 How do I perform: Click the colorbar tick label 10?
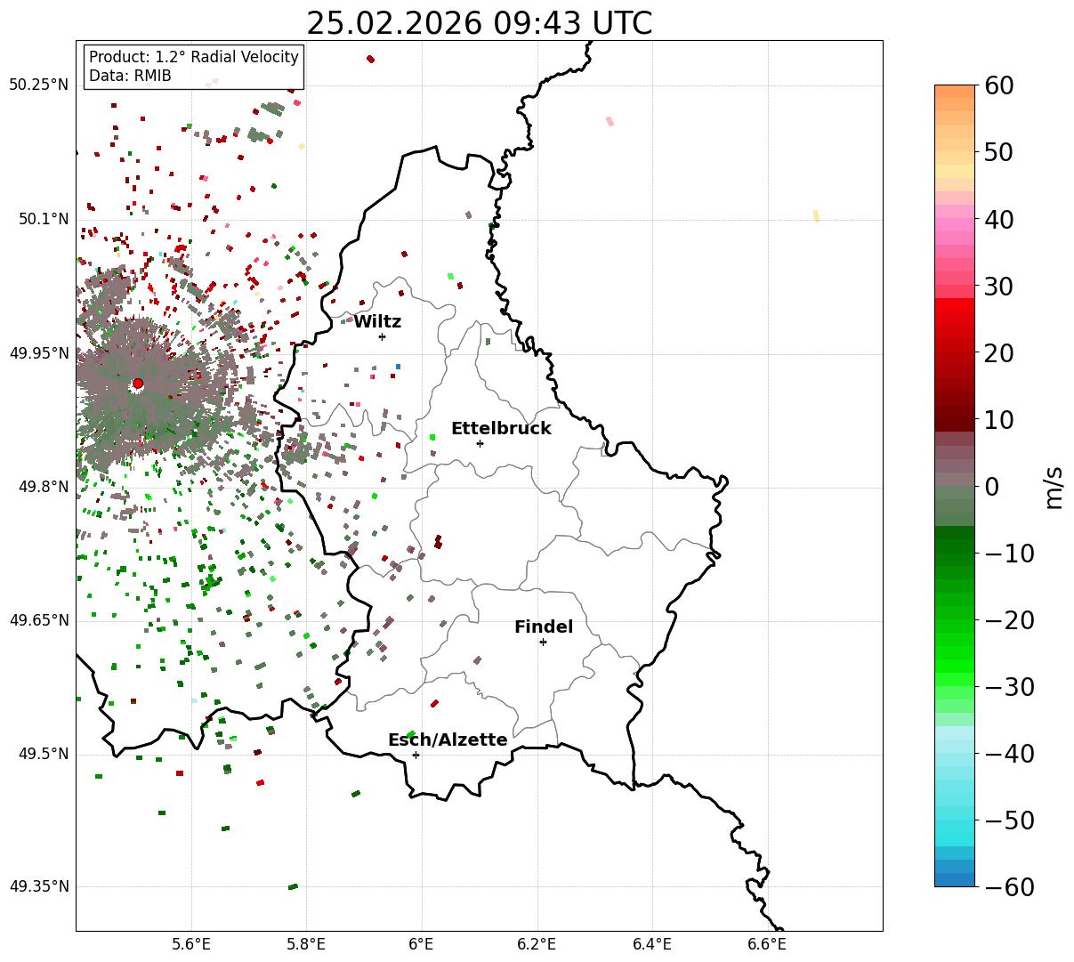[998, 419]
